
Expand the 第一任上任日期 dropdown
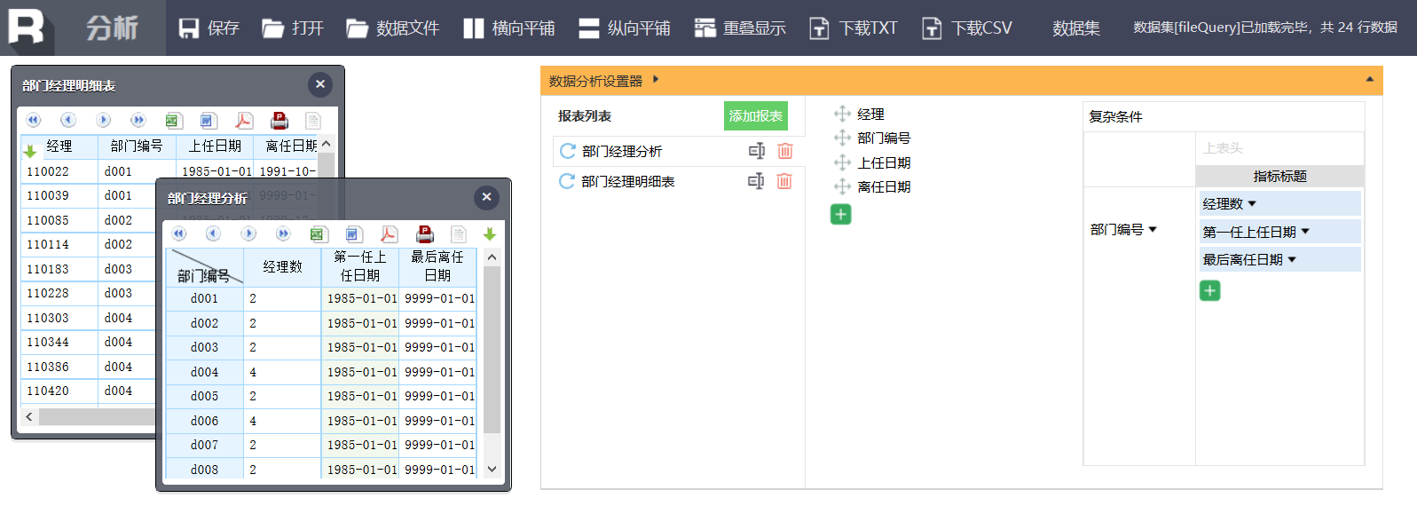pyautogui.click(x=1305, y=233)
